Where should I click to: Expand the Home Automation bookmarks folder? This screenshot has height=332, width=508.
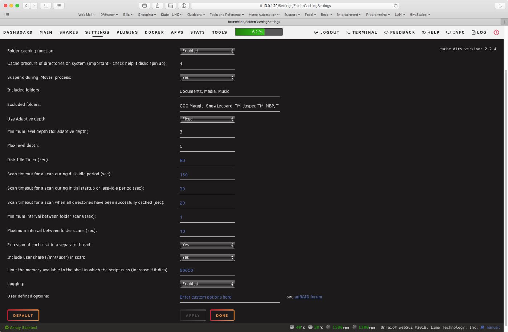click(264, 15)
